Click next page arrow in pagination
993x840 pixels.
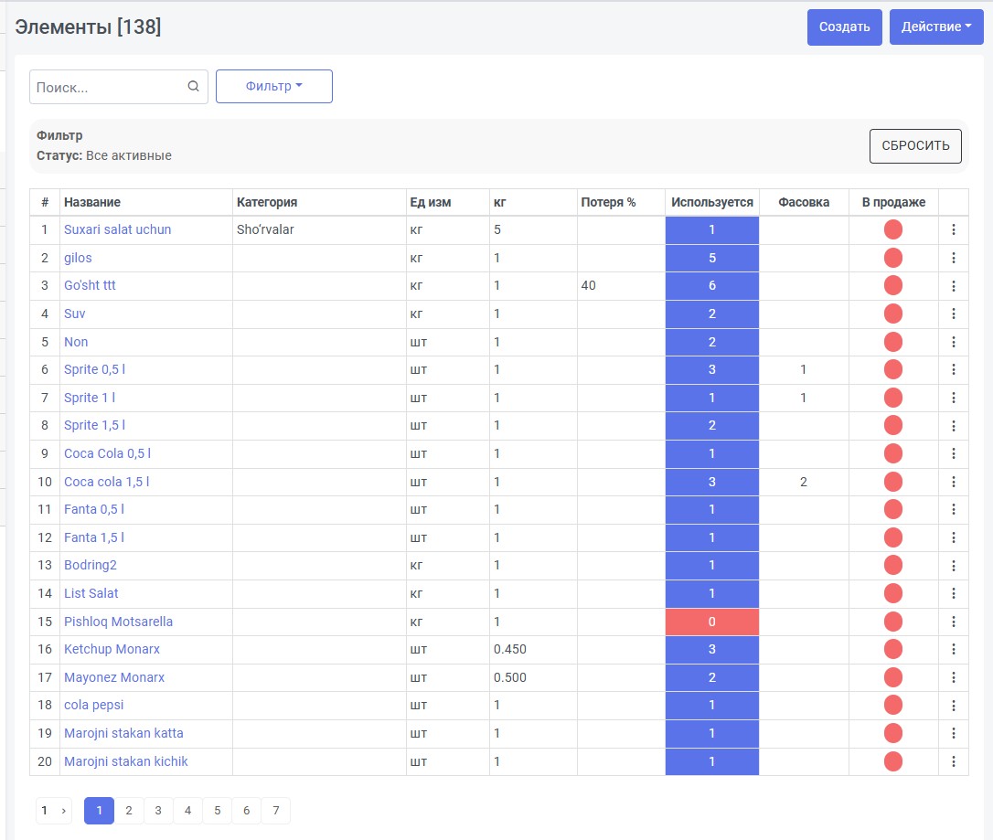[63, 811]
